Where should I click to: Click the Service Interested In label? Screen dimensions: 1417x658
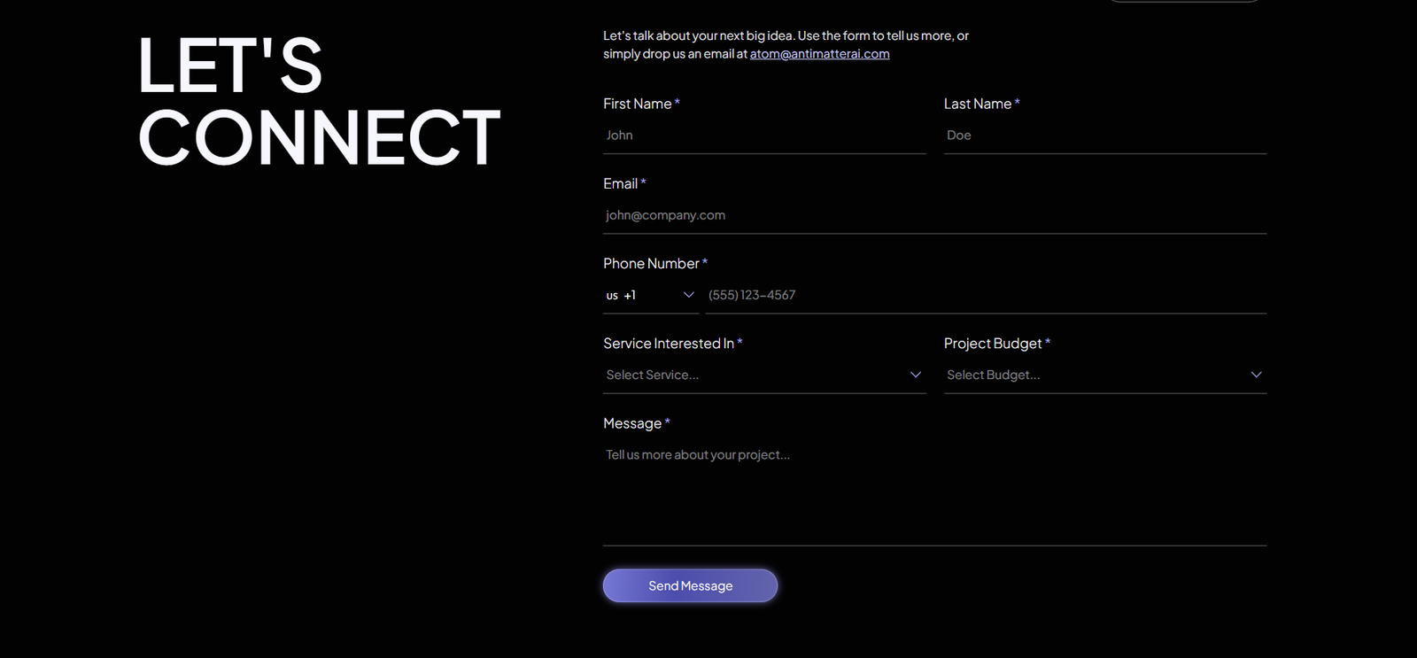point(669,344)
